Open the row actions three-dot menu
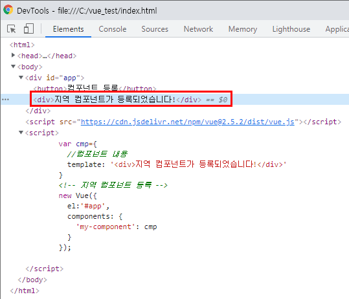Image resolution: width=349 pixels, height=299 pixels. (x=5, y=100)
